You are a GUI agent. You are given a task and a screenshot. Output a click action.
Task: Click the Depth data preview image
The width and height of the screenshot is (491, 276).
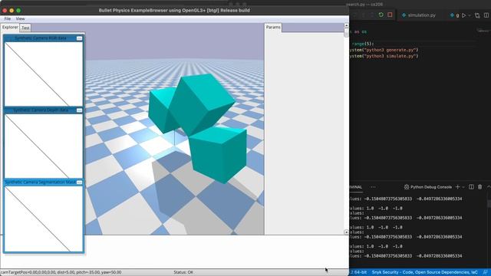[44, 146]
